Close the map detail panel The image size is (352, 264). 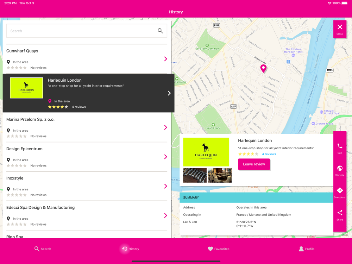(x=340, y=30)
